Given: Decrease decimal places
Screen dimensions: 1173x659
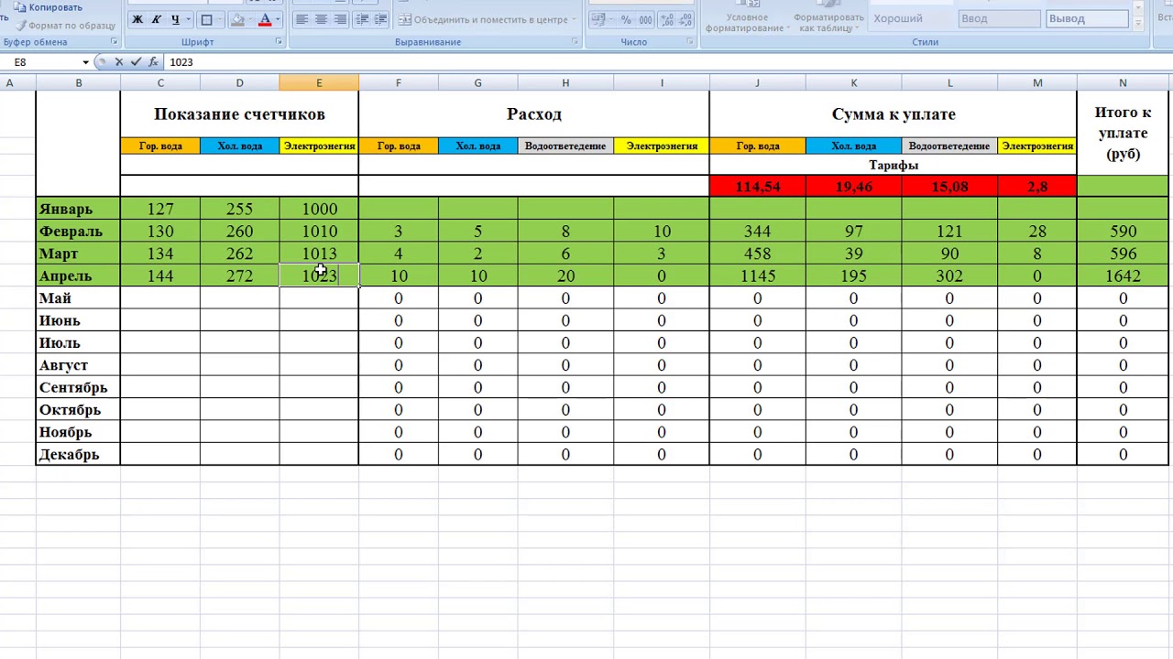Looking at the screenshot, I should click(685, 19).
